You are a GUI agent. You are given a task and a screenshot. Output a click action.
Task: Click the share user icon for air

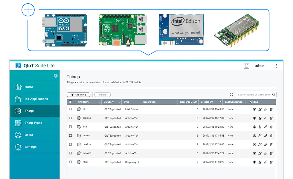pos(260,109)
